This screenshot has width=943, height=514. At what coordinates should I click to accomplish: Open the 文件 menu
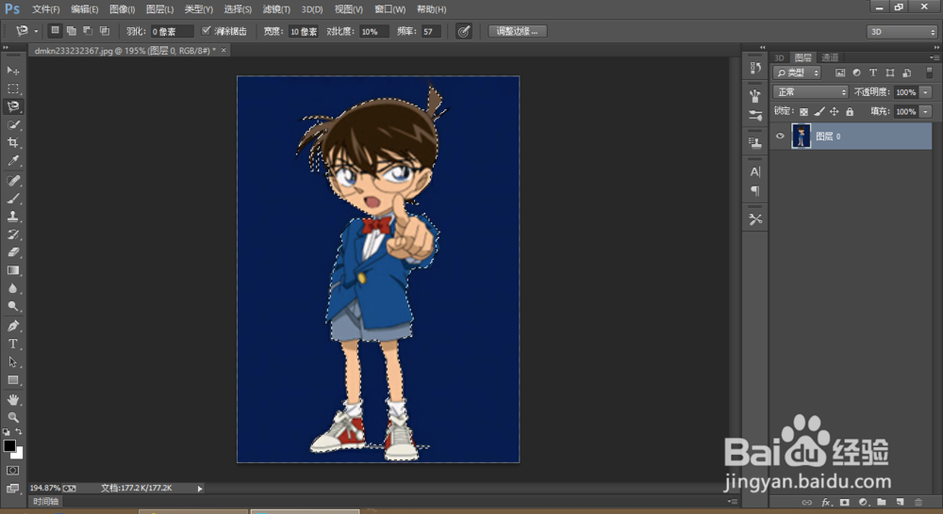tap(45, 9)
